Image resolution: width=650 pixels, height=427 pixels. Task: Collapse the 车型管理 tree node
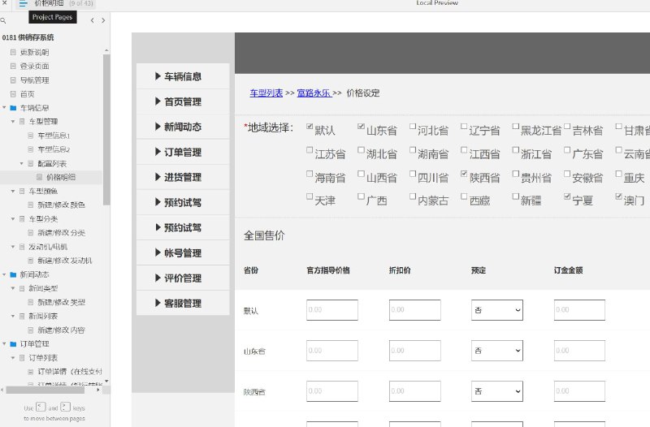[13, 122]
